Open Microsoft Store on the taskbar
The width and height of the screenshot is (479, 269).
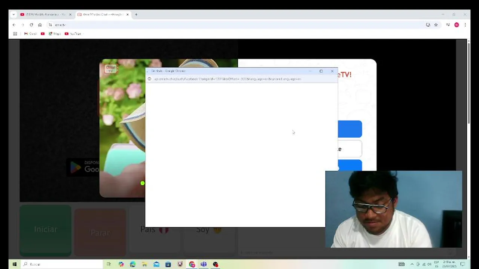point(168,264)
